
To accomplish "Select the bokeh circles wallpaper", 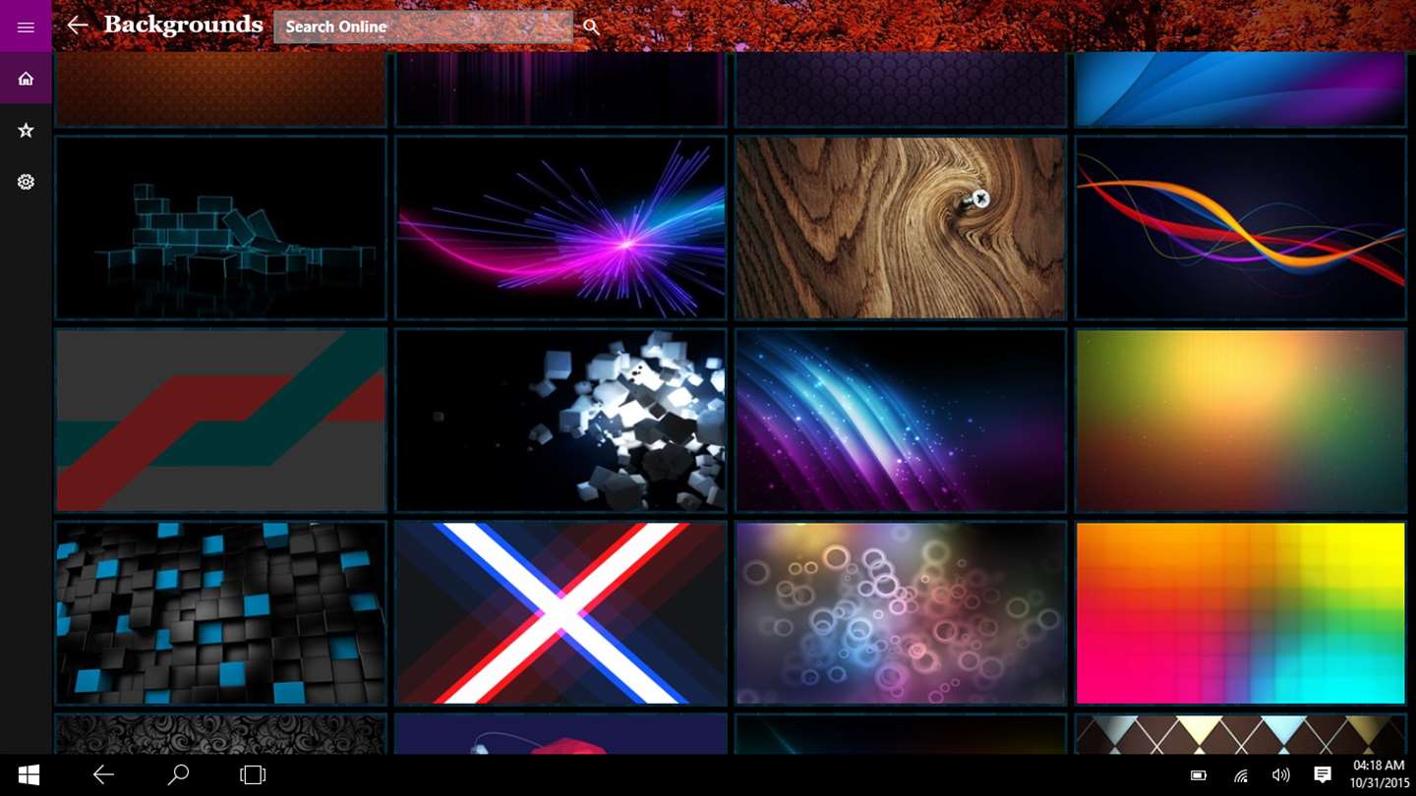I will pyautogui.click(x=901, y=613).
